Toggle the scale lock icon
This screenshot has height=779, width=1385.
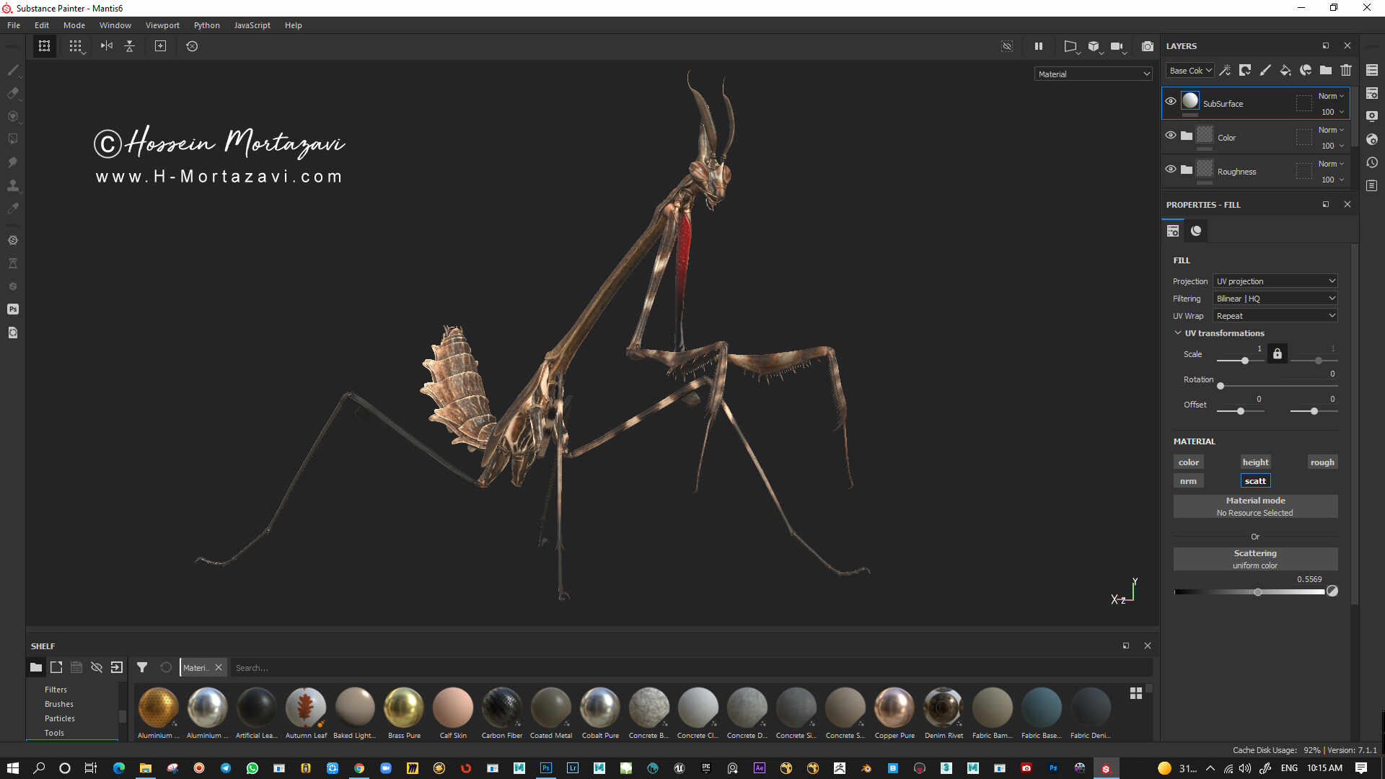pyautogui.click(x=1278, y=353)
